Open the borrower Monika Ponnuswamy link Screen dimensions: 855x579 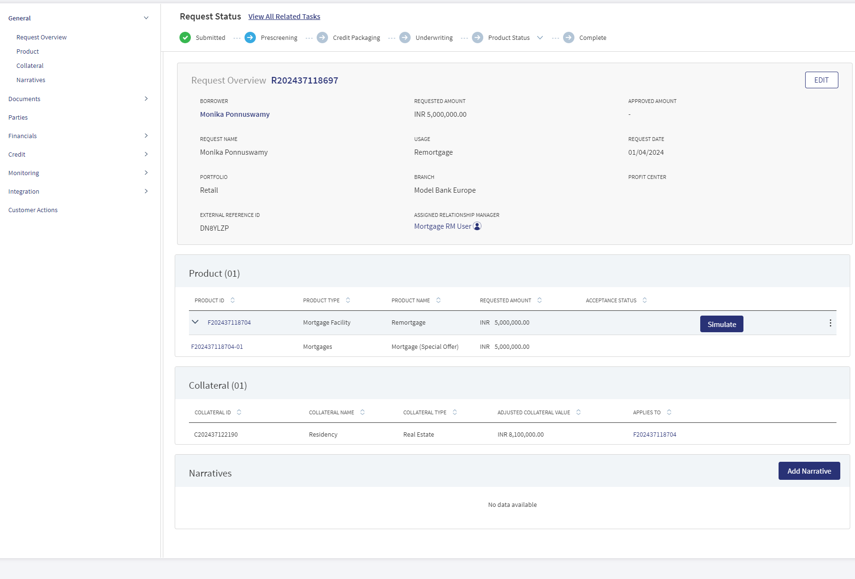(235, 114)
